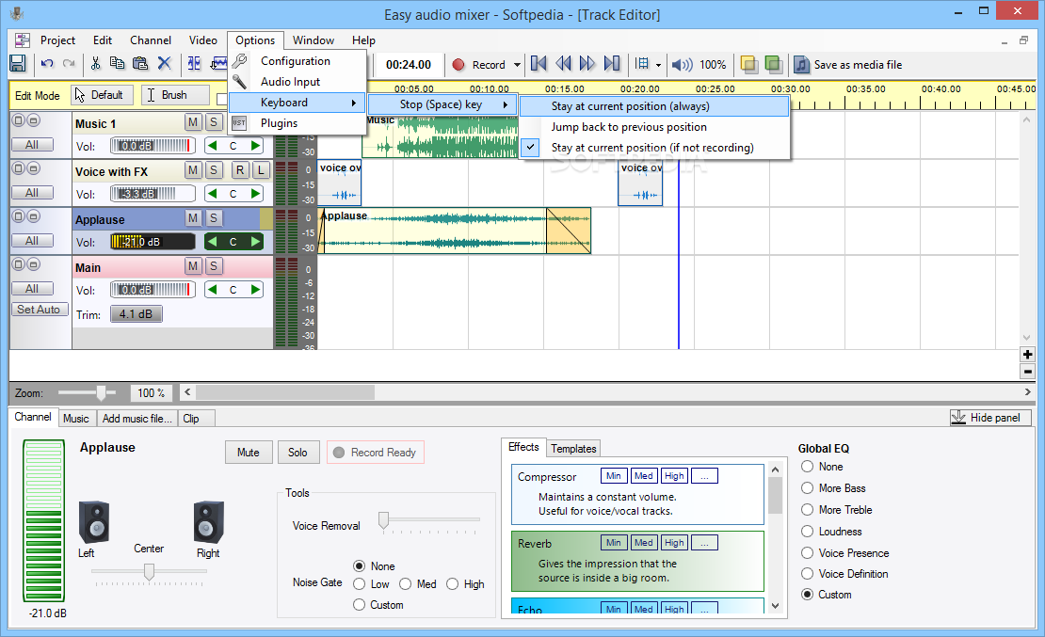
Task: Switch to the Music tab
Action: coord(76,419)
